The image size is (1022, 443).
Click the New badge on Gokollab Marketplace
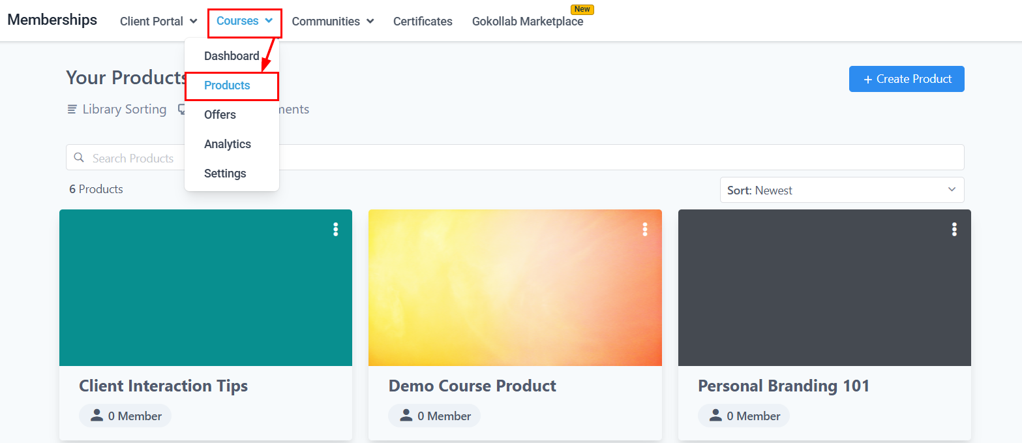(x=582, y=9)
